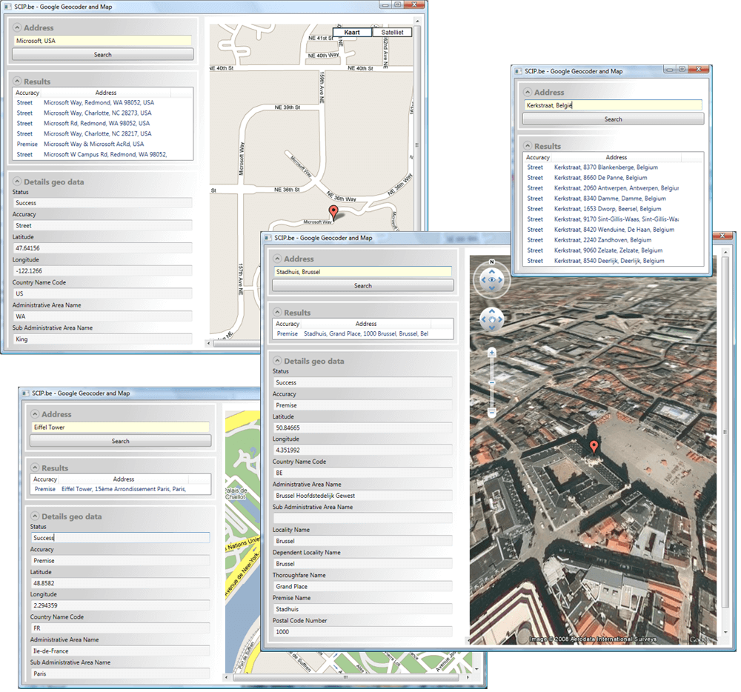Viewport: 741px width, 692px height.
Task: Switch map to Kaart view
Action: (352, 32)
